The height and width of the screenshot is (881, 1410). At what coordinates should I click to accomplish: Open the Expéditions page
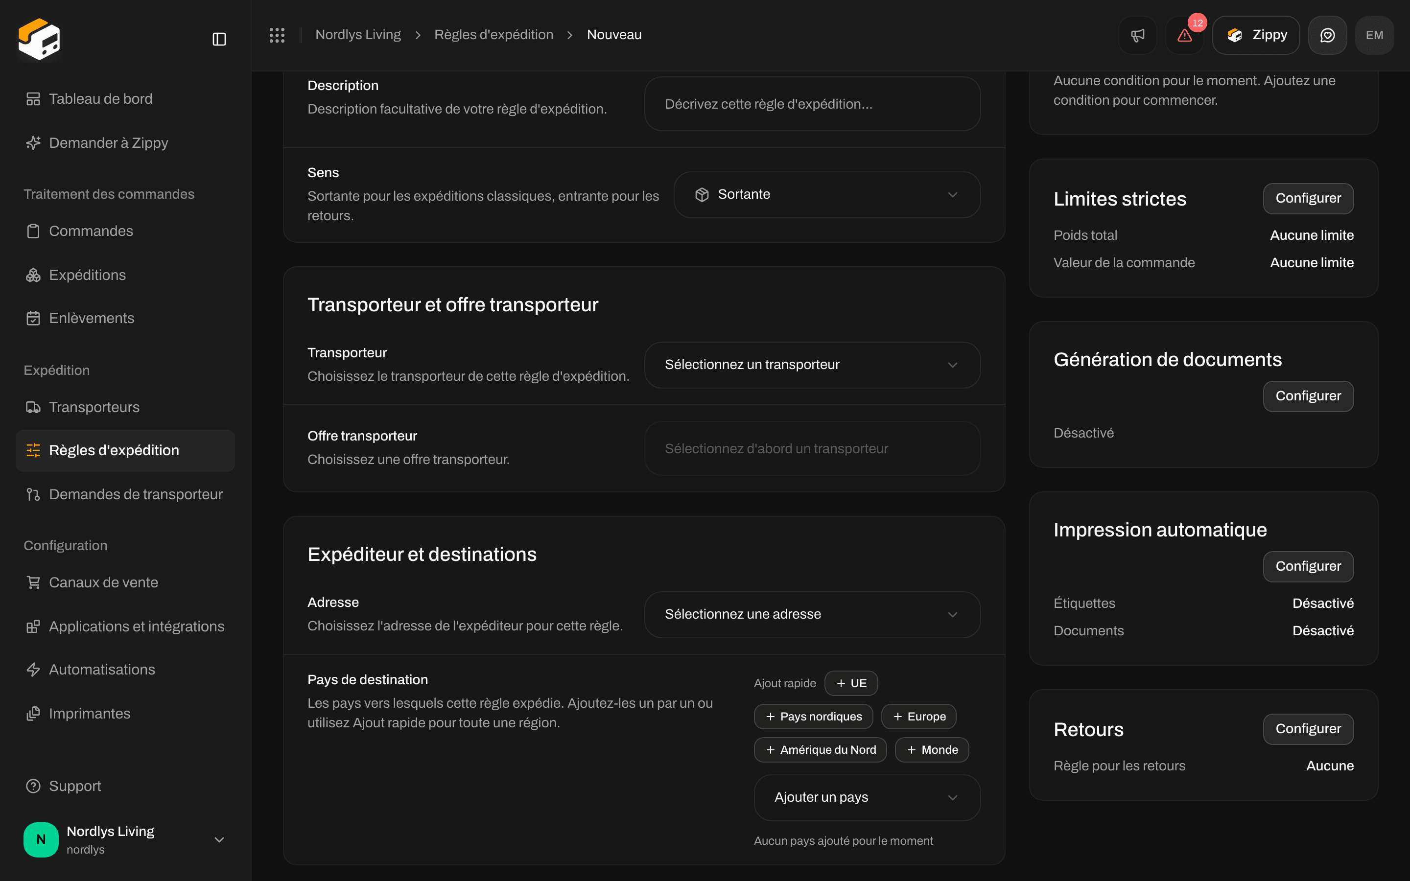pos(125,275)
